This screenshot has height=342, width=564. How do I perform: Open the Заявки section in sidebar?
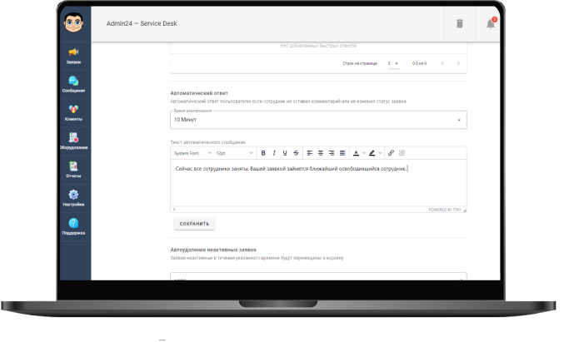coord(73,56)
